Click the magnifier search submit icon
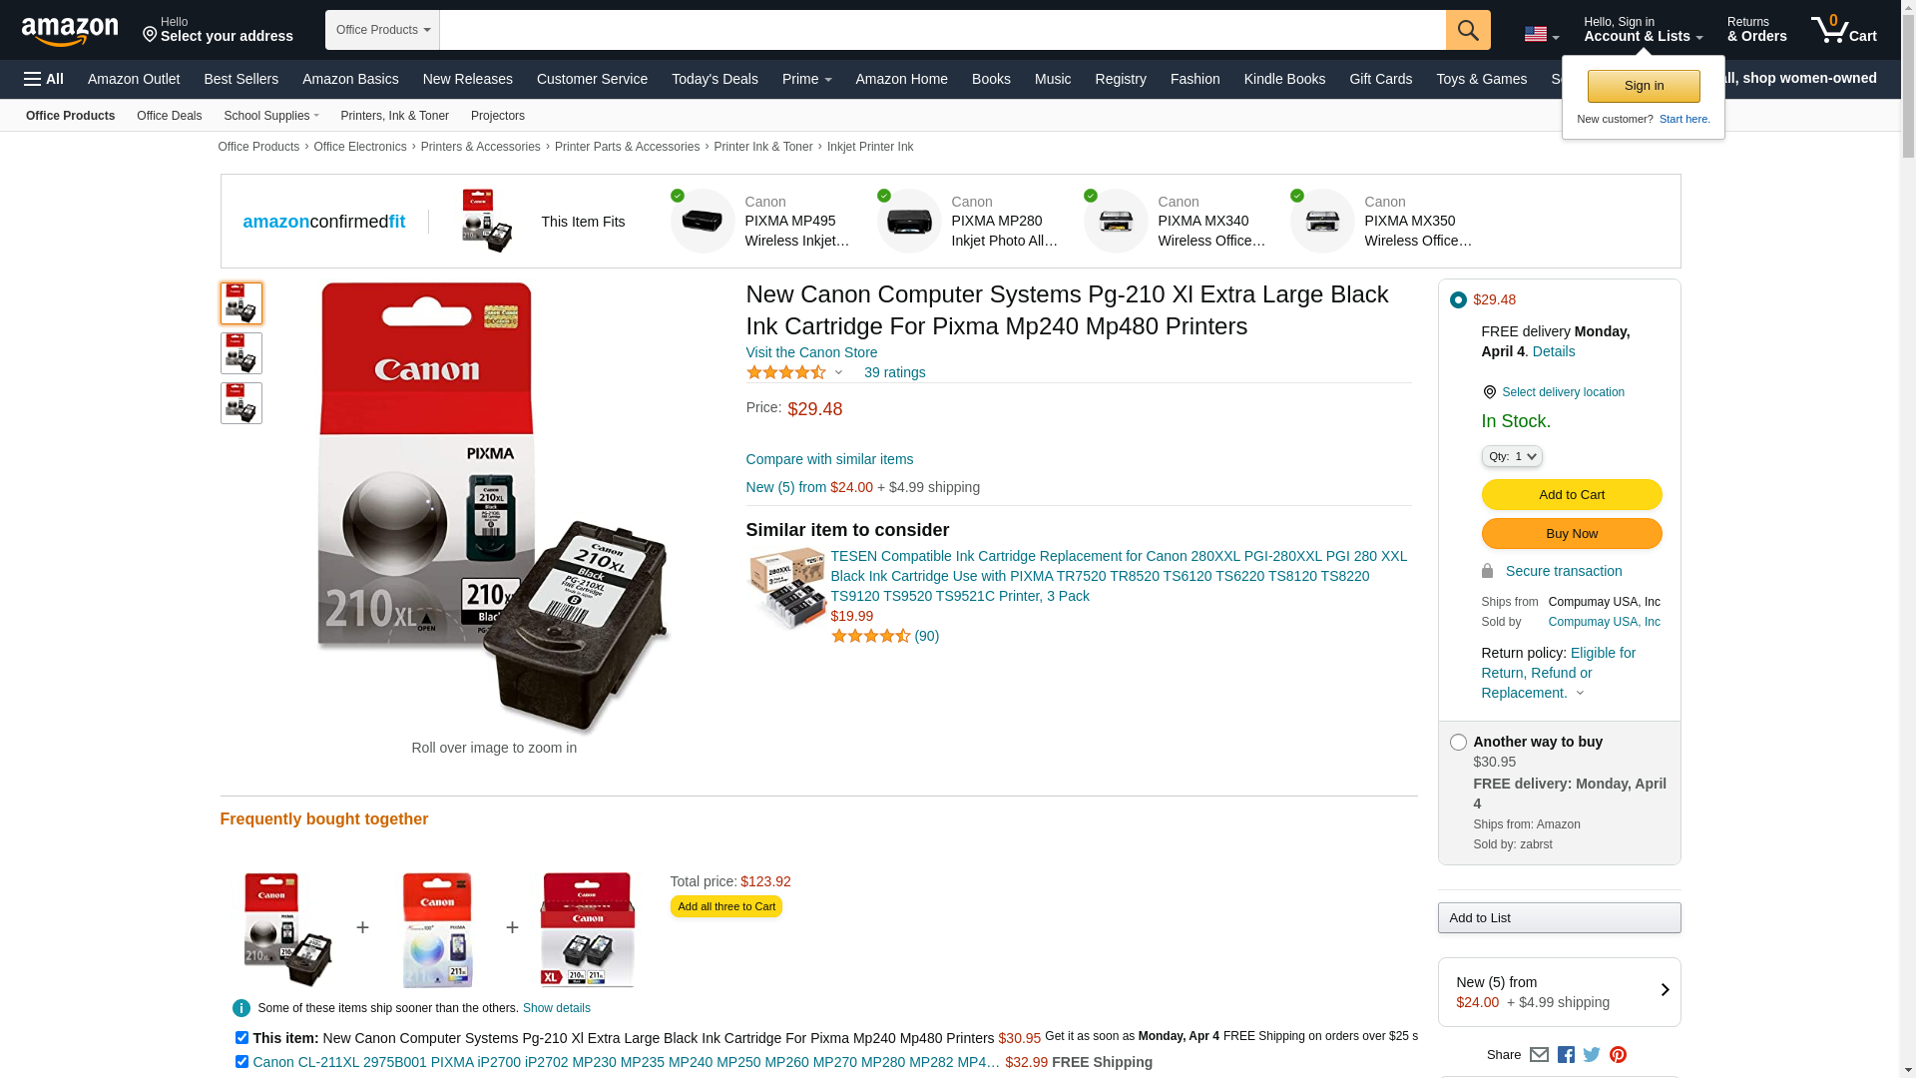Screen dimensions: 1916x1078 tap(1468, 30)
